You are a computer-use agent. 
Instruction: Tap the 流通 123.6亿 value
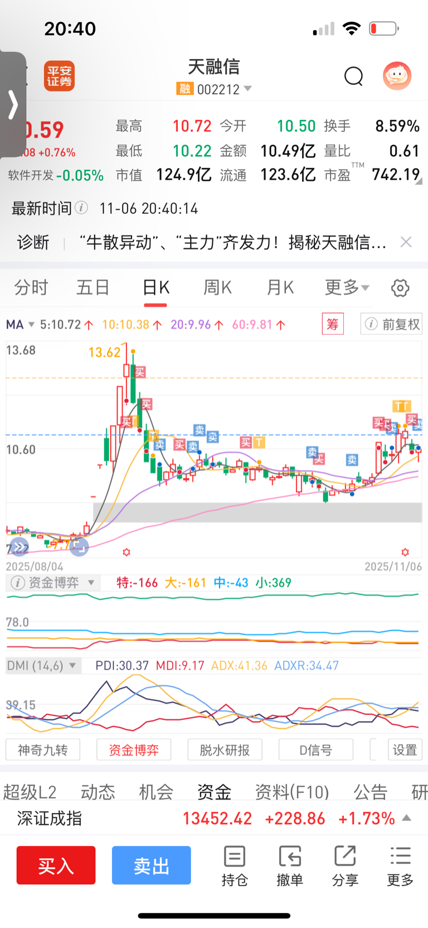pyautogui.click(x=288, y=175)
